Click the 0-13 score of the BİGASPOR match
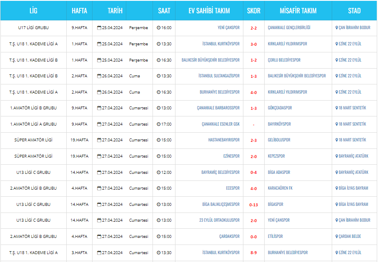This screenshot has height=262, width=378. click(254, 205)
